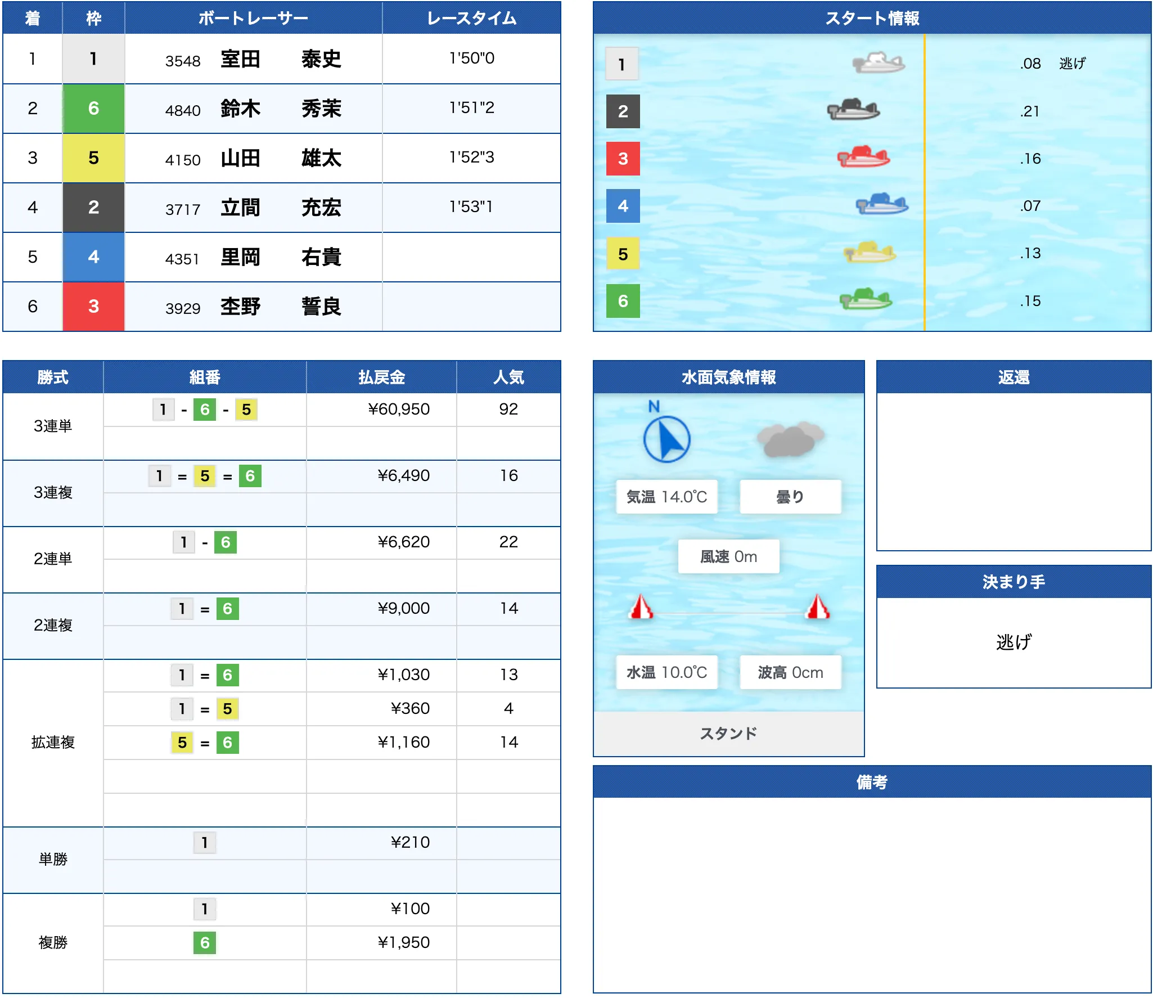Click start lane badge number 1
Screen dimensions: 1153x998
pos(622,64)
